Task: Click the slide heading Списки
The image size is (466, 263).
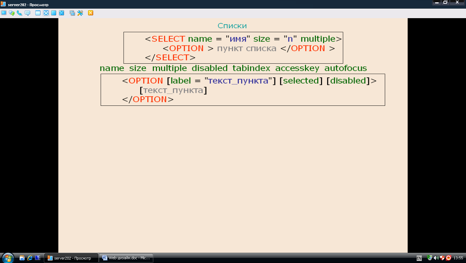Action: (232, 26)
